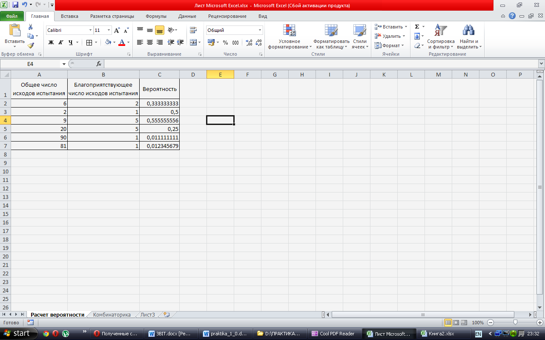This screenshot has width=545, height=340.
Task: Open the font size 11 dropdown
Action: pyautogui.click(x=109, y=30)
